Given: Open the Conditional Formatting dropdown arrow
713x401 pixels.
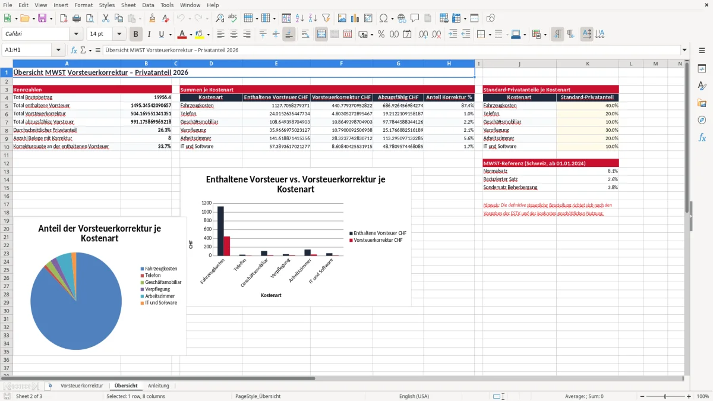Looking at the screenshot, I should [545, 34].
